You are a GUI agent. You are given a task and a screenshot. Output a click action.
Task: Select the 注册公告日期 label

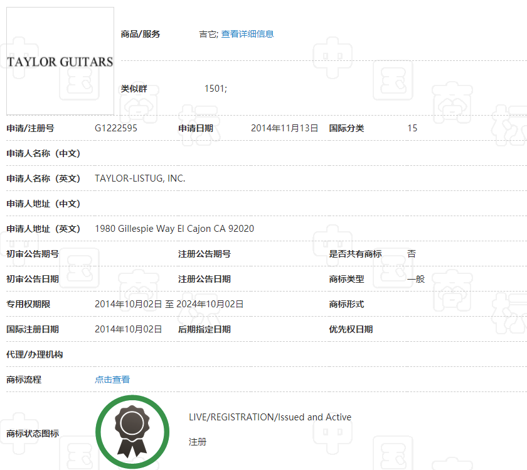tap(205, 279)
